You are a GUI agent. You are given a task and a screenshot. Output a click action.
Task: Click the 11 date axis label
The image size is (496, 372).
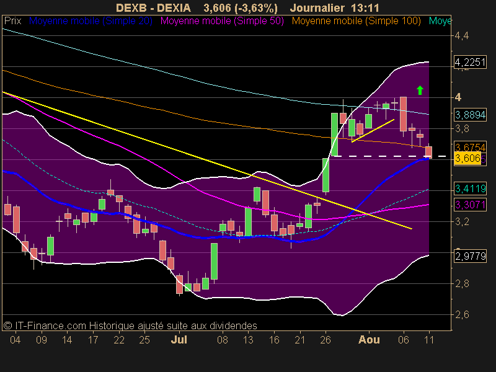[x=429, y=340]
